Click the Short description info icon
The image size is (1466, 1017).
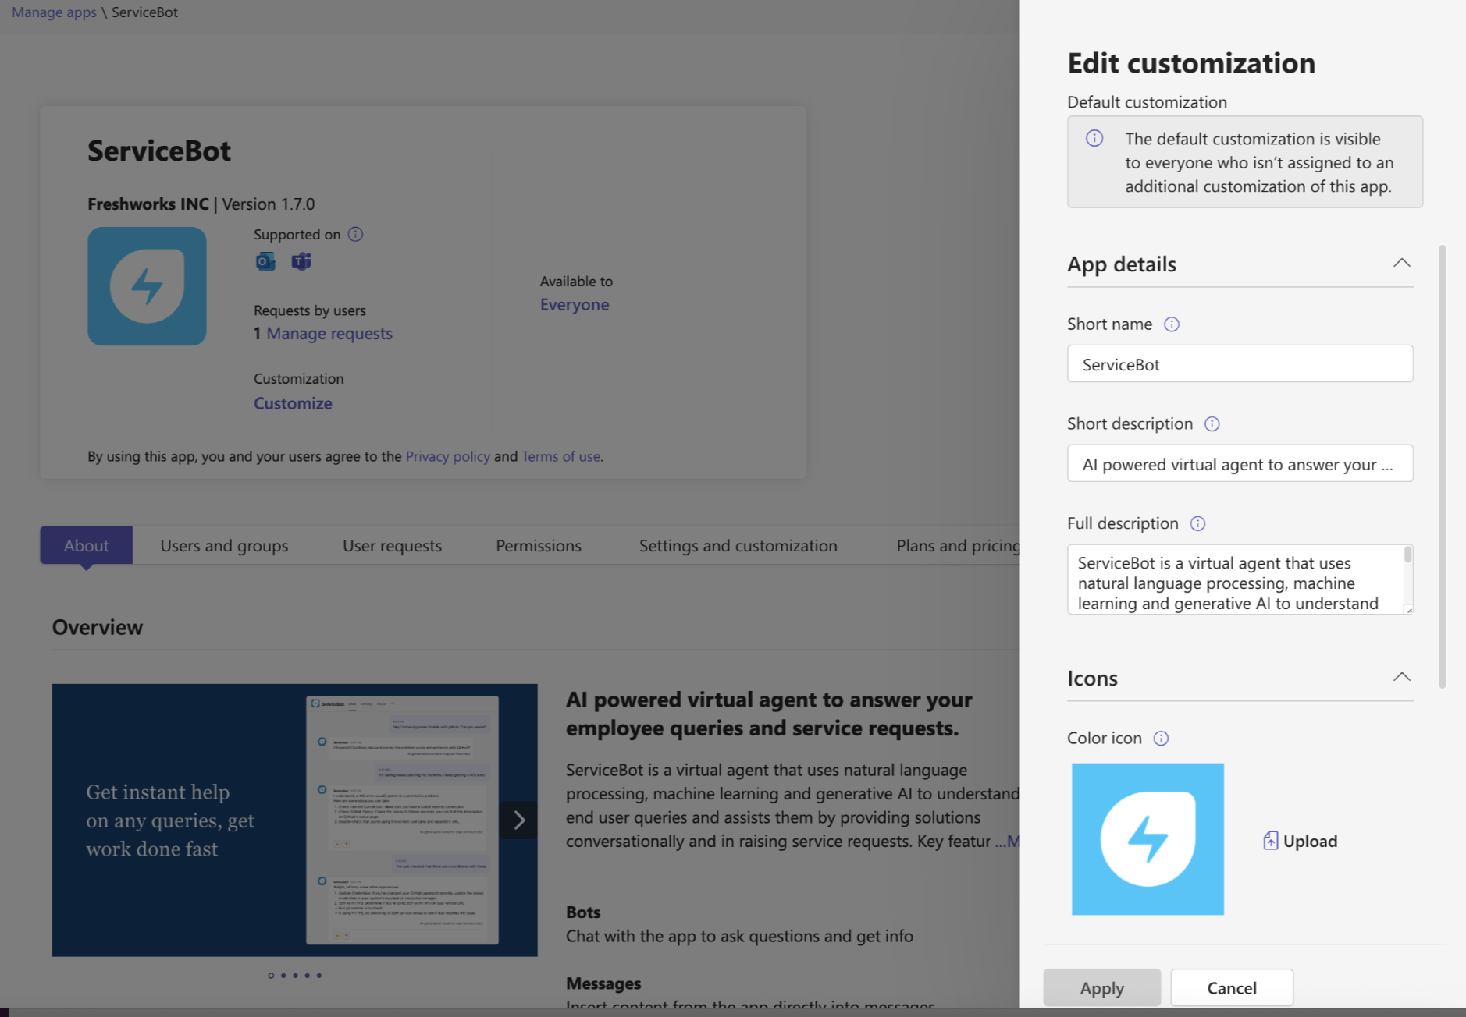(1212, 424)
